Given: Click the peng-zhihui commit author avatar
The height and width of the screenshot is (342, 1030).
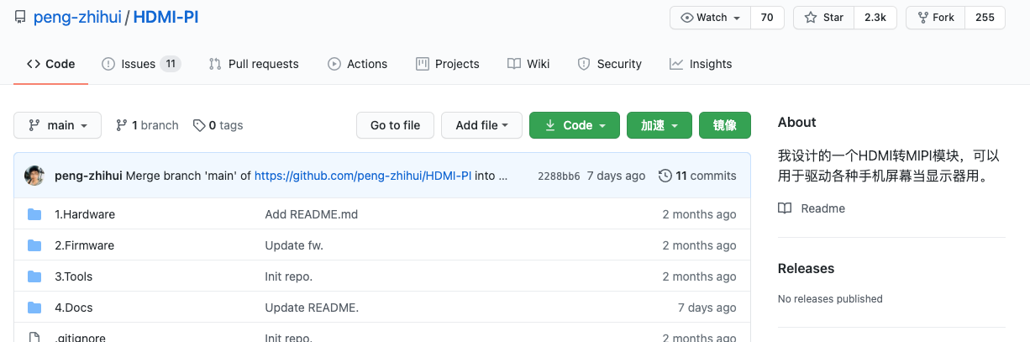Looking at the screenshot, I should [x=34, y=176].
